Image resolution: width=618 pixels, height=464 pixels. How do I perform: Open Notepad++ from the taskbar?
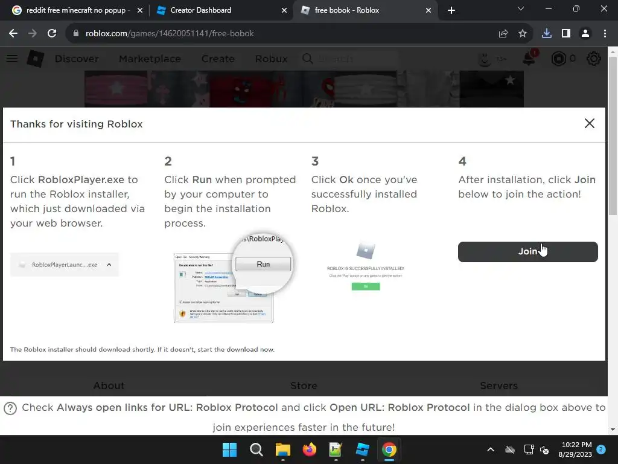pos(336,449)
